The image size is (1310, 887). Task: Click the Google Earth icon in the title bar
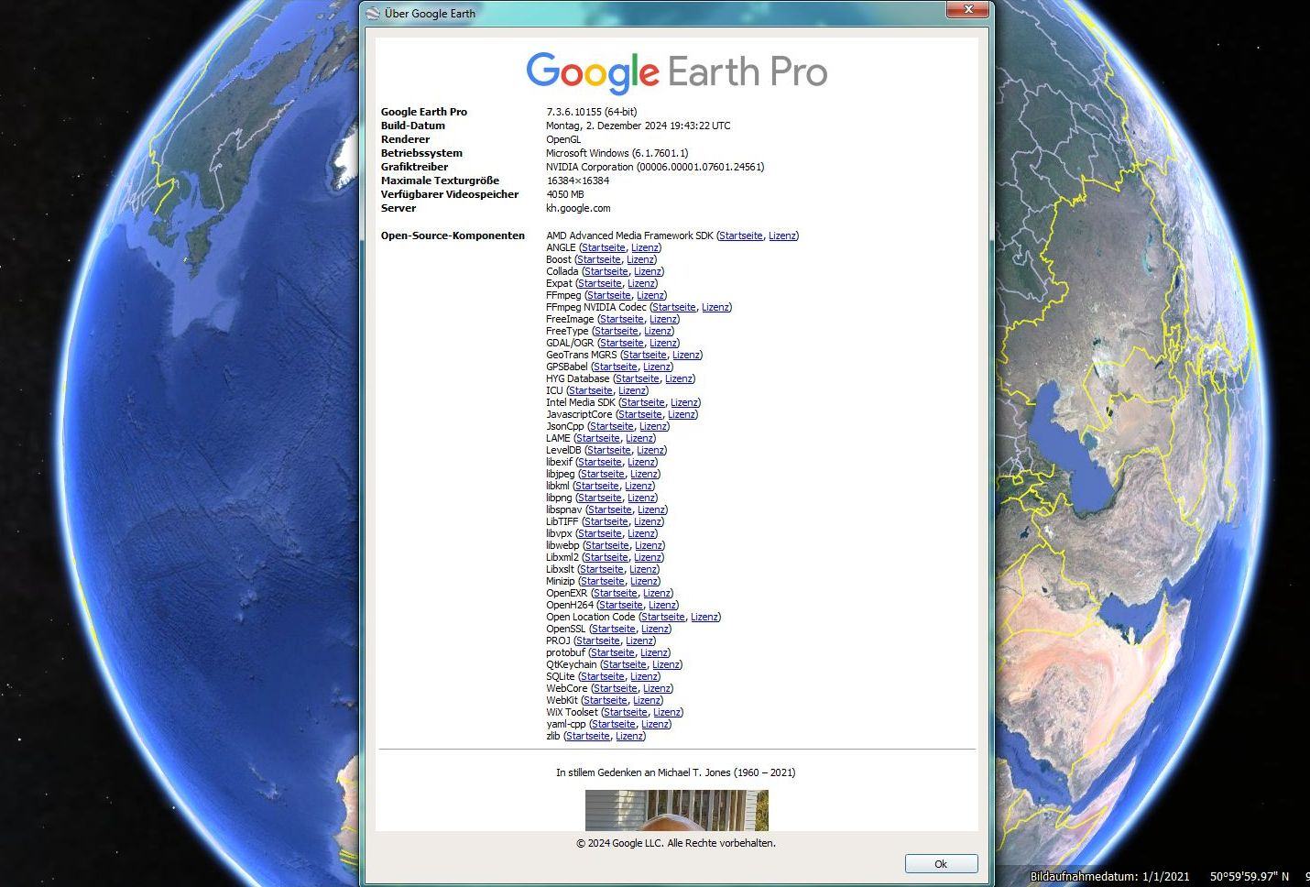[x=372, y=13]
